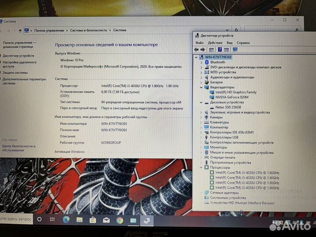Viewport: 316px width, 237px height.
Task: Select Мыши и иные указывающие устройства
Action: coord(242,153)
